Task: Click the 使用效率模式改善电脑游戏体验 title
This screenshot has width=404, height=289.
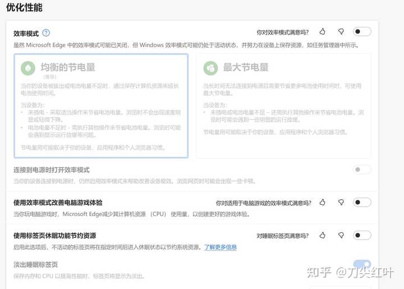Action: (x=58, y=203)
